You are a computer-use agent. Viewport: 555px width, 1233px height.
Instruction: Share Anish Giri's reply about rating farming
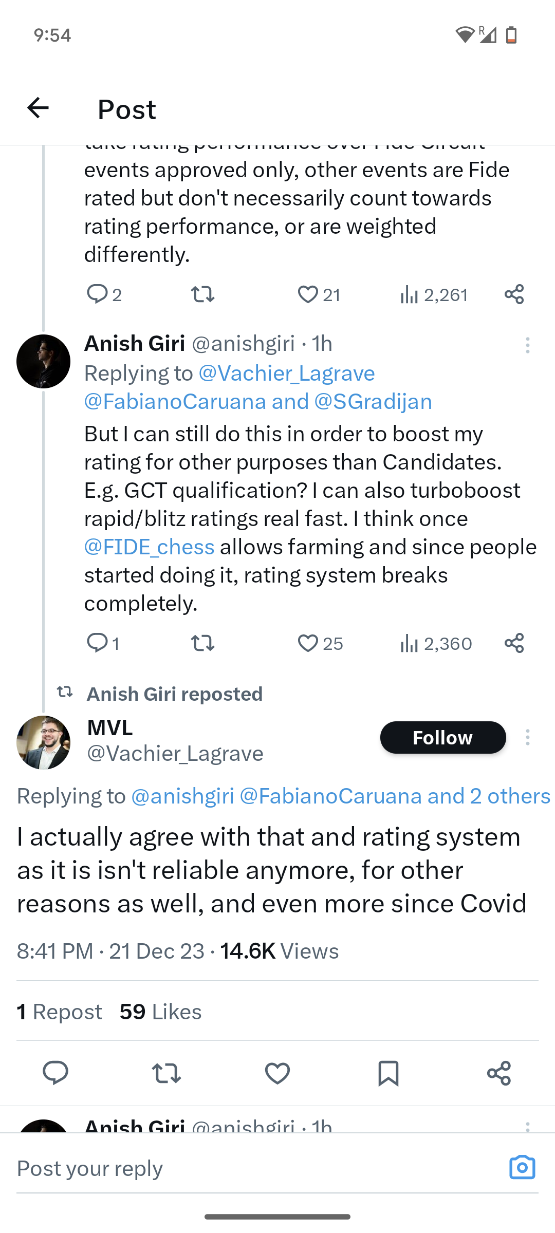[514, 643]
